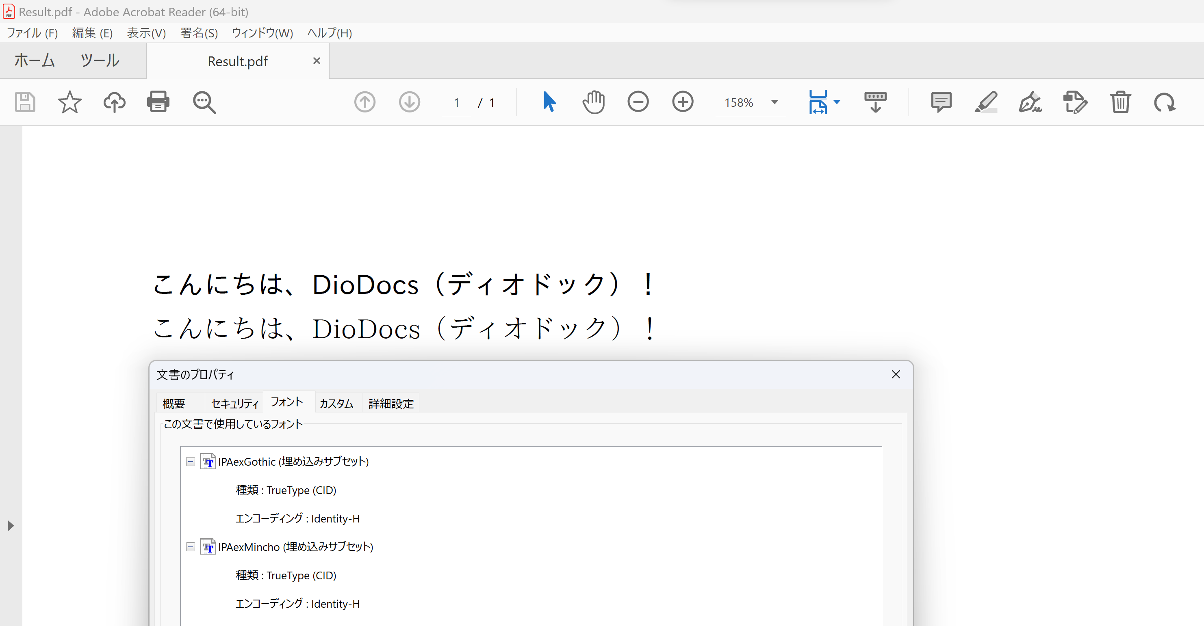This screenshot has height=626, width=1204.
Task: Click the IPAexGothic font type icon
Action: pos(208,462)
